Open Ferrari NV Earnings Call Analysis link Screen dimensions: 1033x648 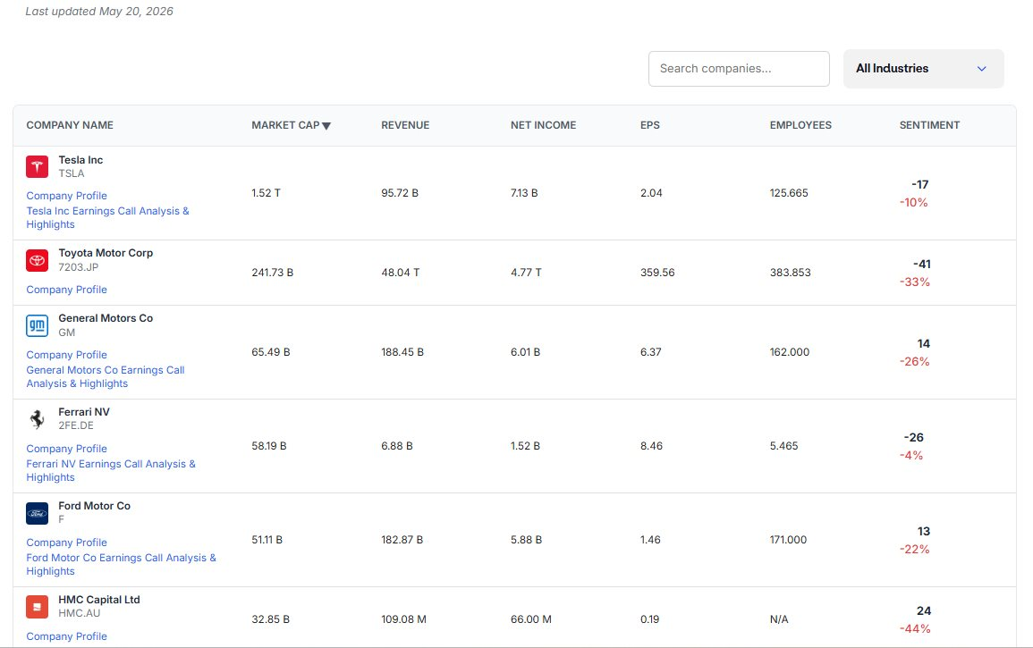coord(111,470)
